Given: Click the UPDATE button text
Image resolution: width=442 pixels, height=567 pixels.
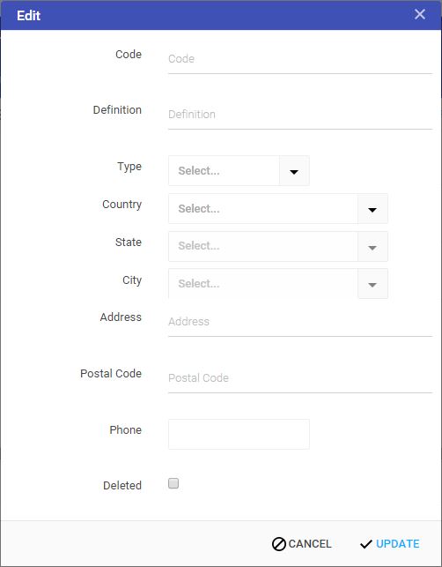Looking at the screenshot, I should [x=398, y=544].
